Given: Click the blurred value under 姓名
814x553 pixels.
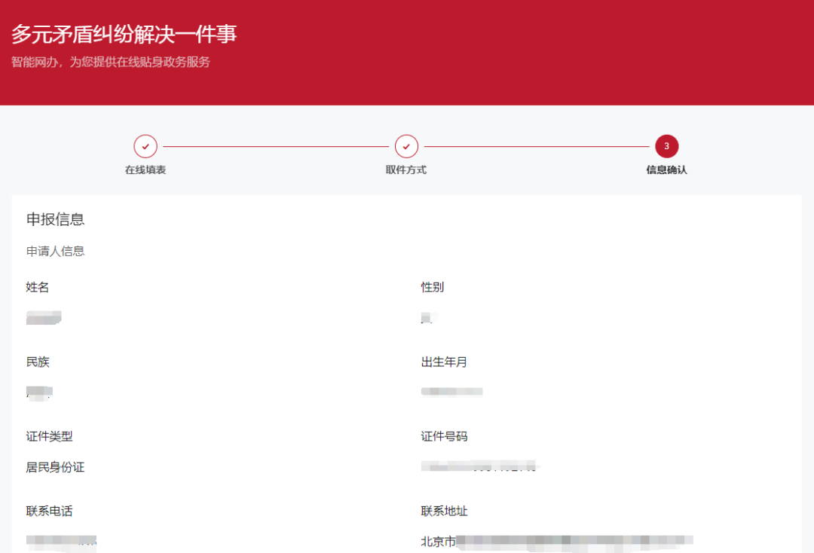Looking at the screenshot, I should click(44, 317).
